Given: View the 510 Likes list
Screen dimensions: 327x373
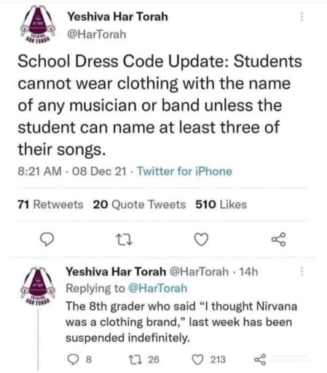Looking at the screenshot, I should 221,205.
